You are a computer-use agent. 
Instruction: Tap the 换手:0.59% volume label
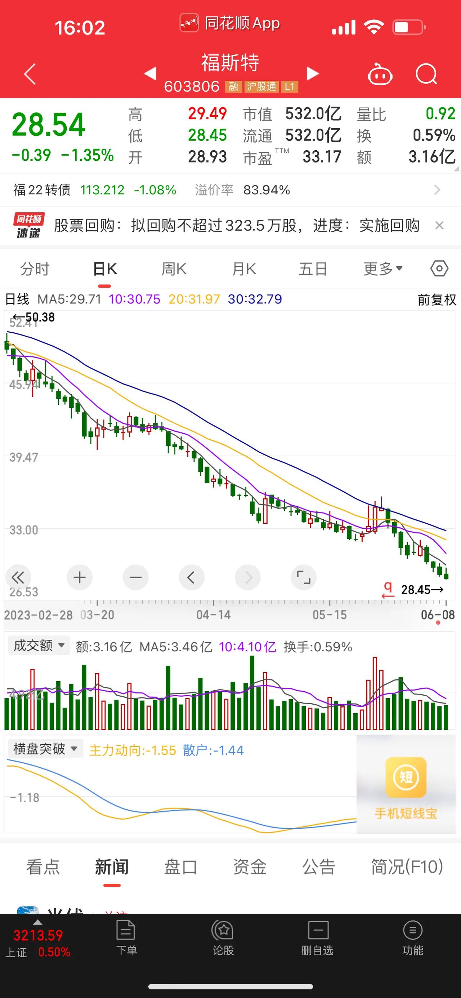tap(318, 647)
